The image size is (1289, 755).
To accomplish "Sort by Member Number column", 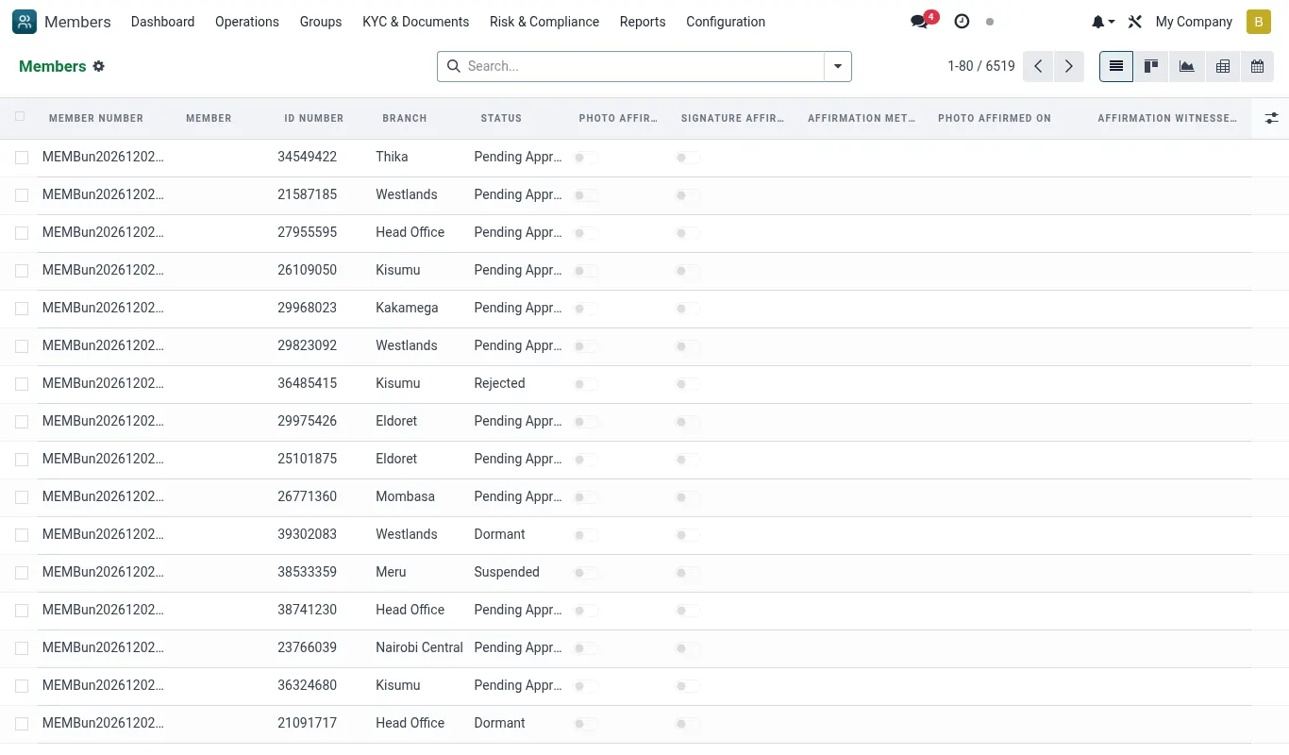I will click(x=96, y=118).
